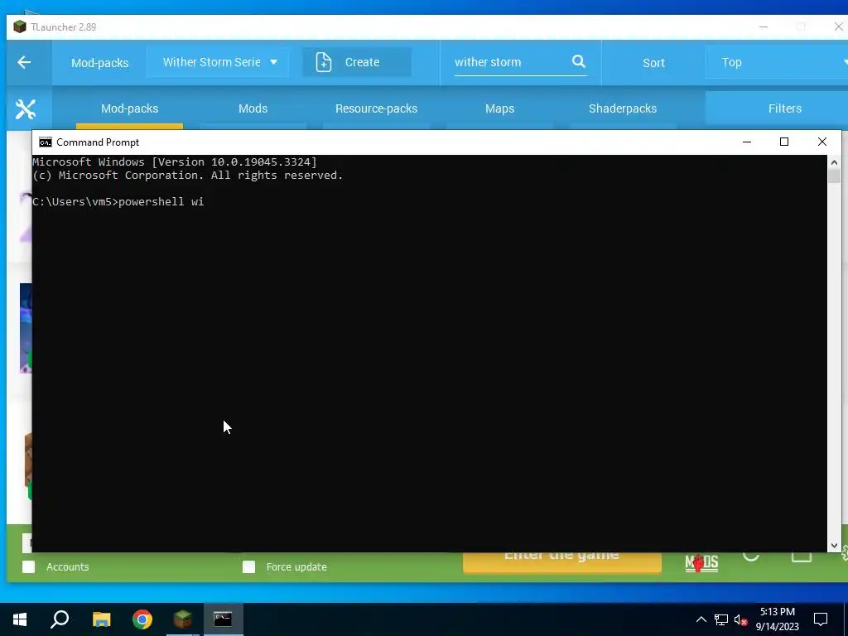
Task: Open the Maps tab
Action: 499,108
